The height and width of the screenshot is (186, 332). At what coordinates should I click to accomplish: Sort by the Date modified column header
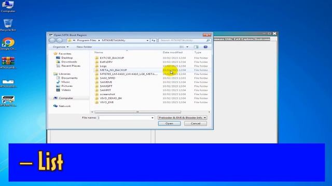point(173,52)
